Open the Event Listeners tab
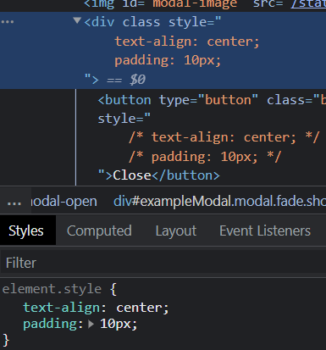Screen dimensions: 326x350 [x=265, y=231]
